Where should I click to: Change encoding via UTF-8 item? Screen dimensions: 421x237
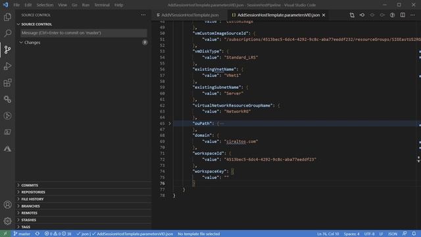369,234
